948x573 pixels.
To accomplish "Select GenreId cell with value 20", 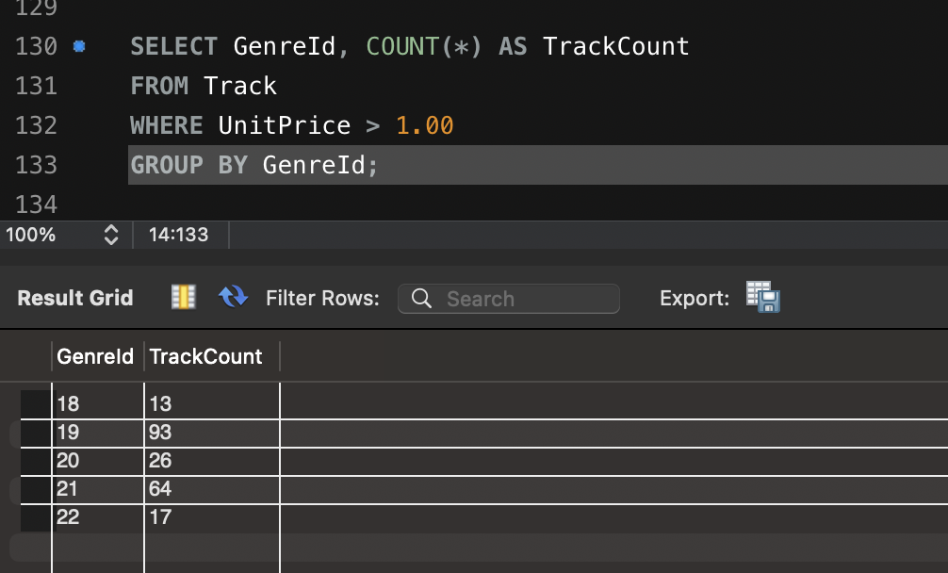I will coord(98,461).
